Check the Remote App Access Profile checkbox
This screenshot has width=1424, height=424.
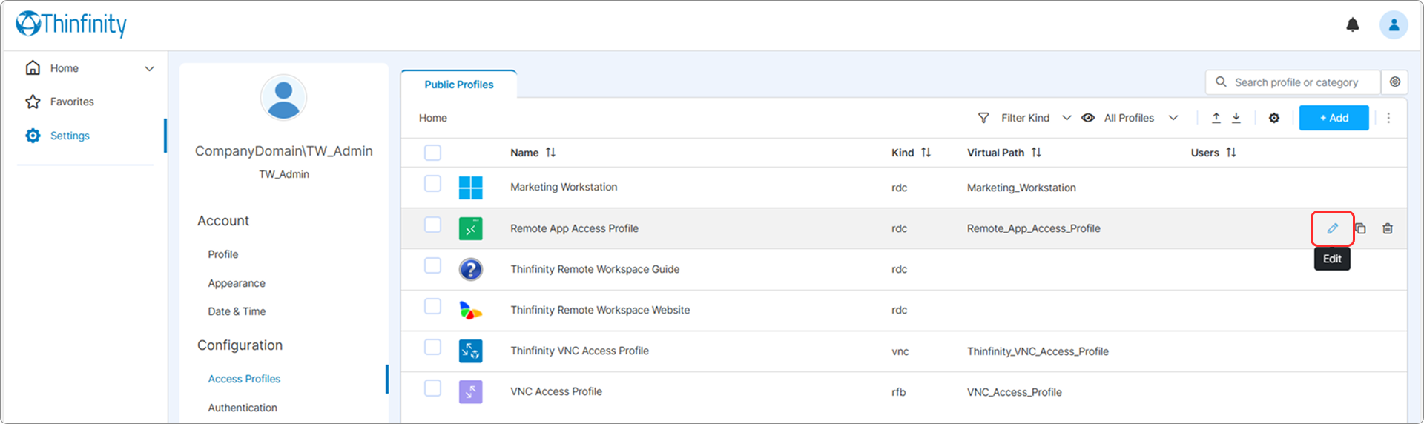tap(432, 224)
